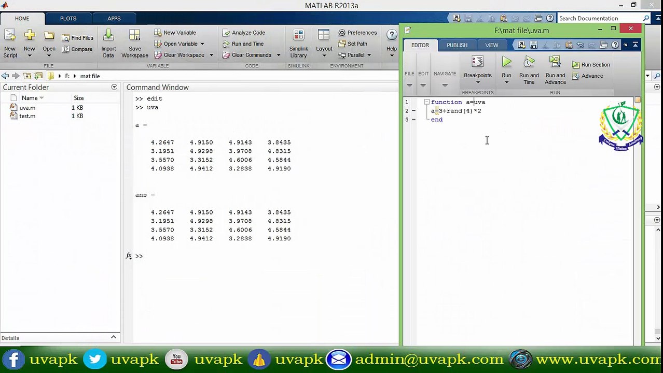Click Help icon in editor quick access bar
The width and height of the screenshot is (663, 373).
[x=615, y=45]
